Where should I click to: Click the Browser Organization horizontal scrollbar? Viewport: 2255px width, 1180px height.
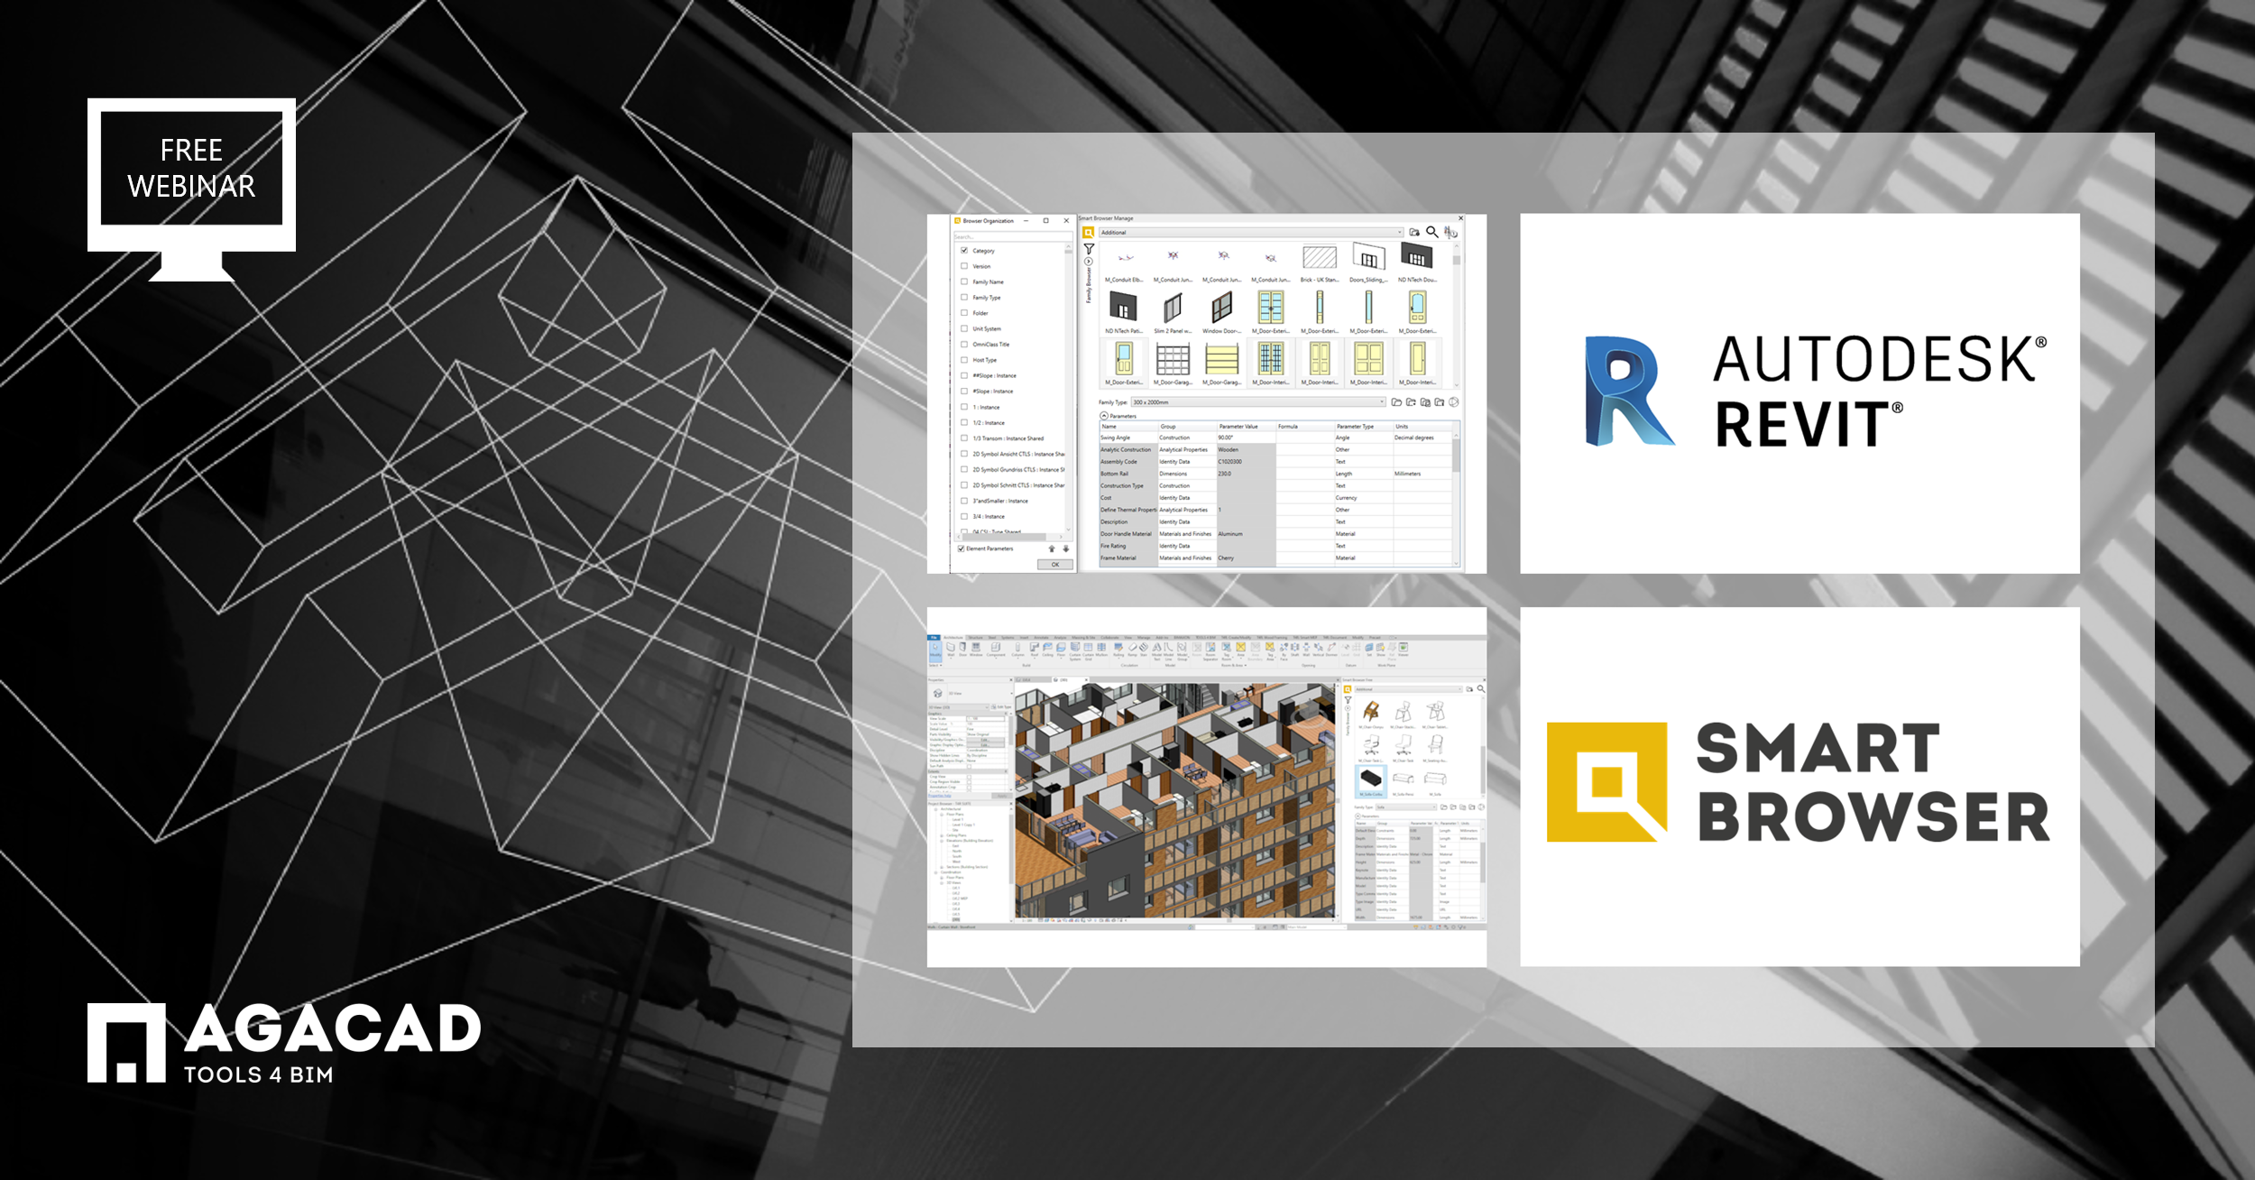1010,537
